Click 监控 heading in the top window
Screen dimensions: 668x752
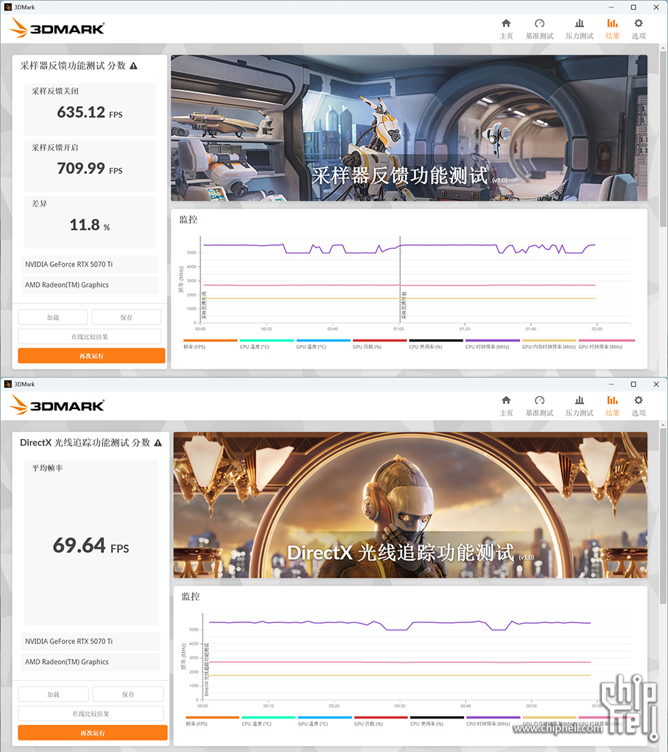coord(188,220)
